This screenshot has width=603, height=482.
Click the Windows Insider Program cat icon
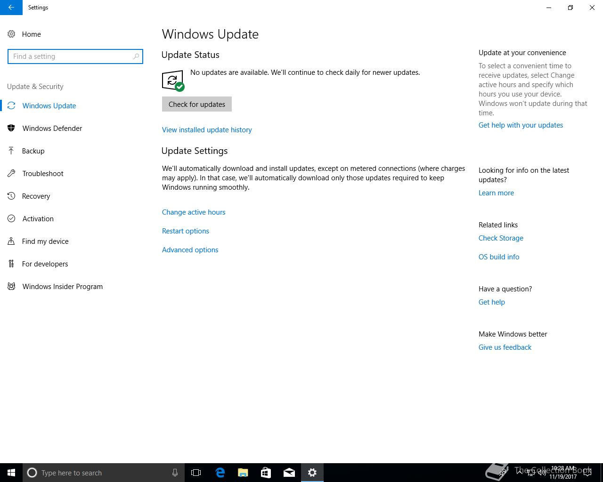point(11,286)
